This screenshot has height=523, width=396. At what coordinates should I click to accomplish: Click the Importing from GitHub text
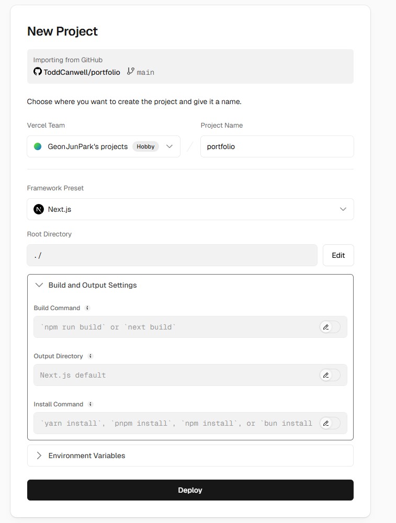click(67, 60)
